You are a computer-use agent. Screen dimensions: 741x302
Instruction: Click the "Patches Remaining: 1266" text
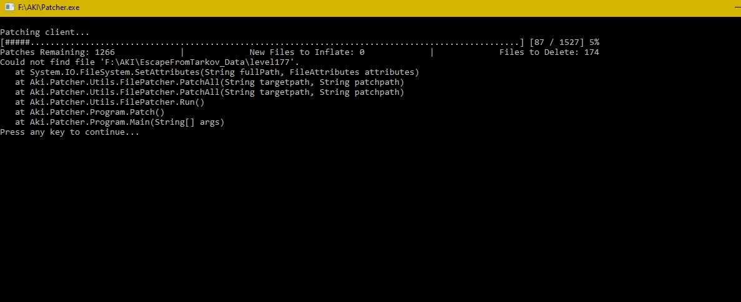click(x=57, y=52)
